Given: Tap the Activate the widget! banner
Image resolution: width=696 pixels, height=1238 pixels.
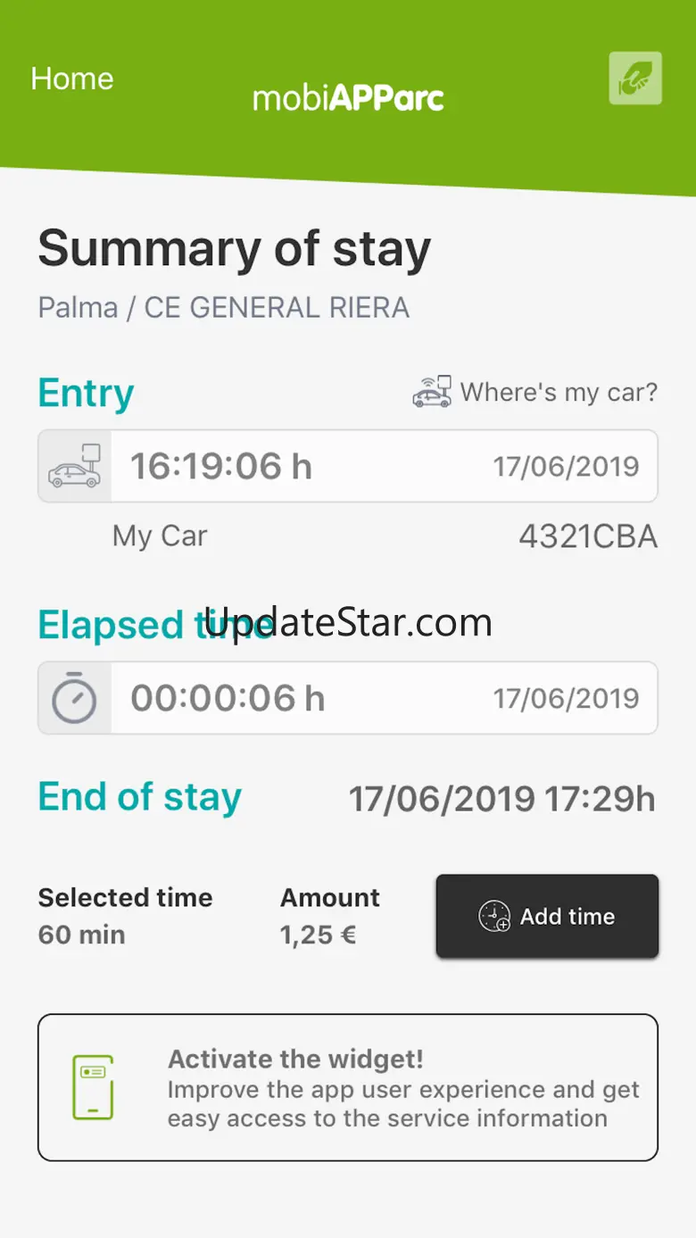Looking at the screenshot, I should (x=348, y=1086).
